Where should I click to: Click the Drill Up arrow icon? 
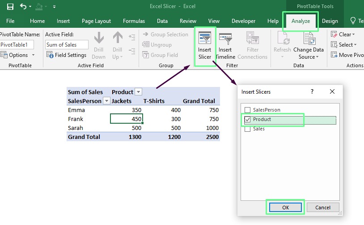[117, 39]
